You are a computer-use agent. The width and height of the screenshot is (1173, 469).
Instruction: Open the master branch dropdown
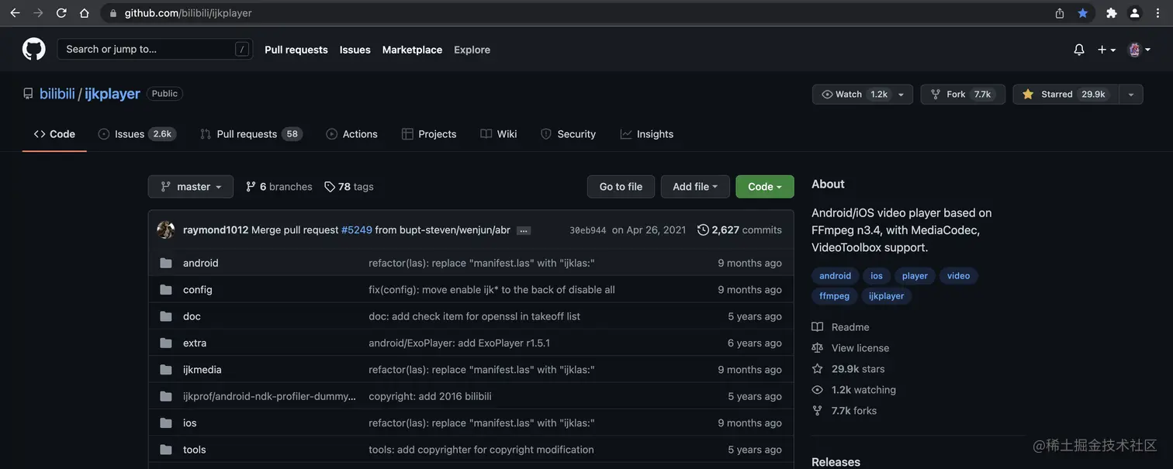[x=191, y=187]
